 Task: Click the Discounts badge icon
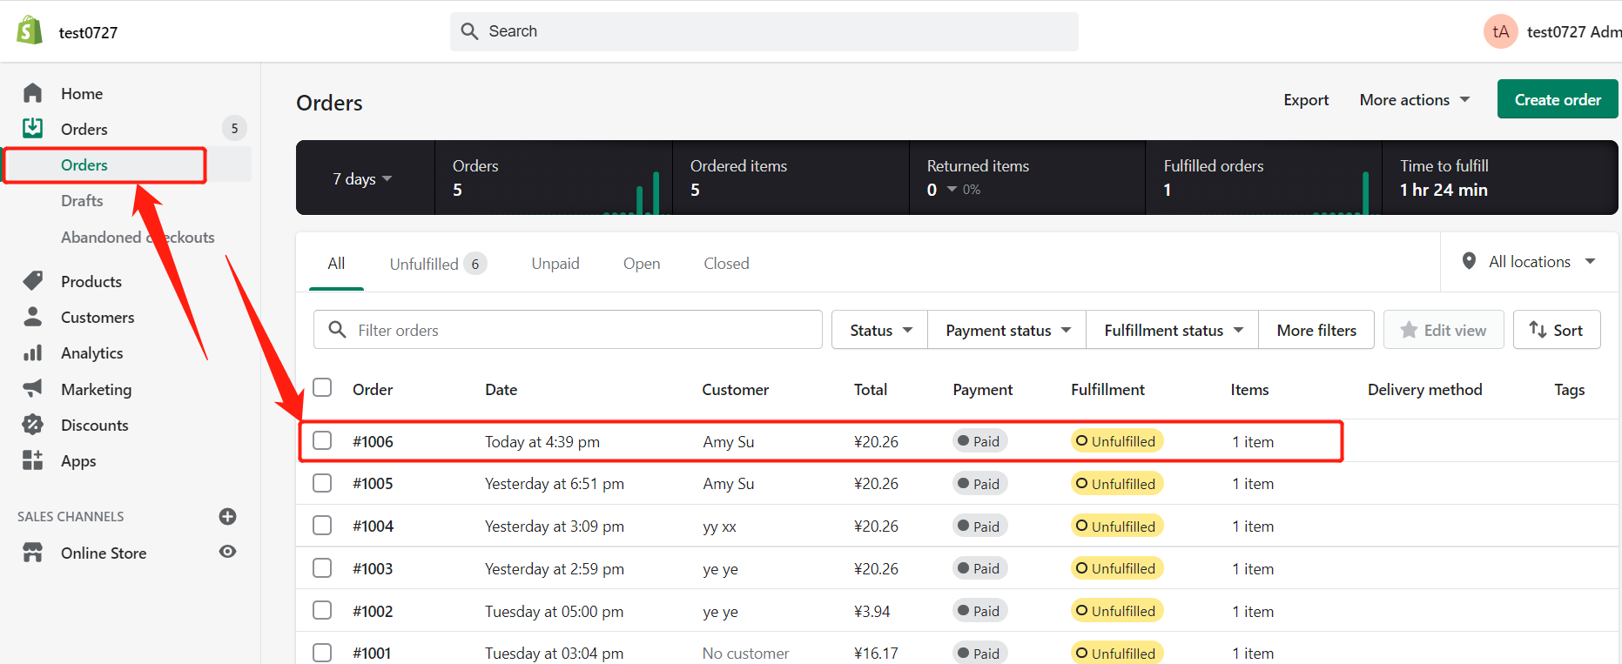tap(33, 425)
